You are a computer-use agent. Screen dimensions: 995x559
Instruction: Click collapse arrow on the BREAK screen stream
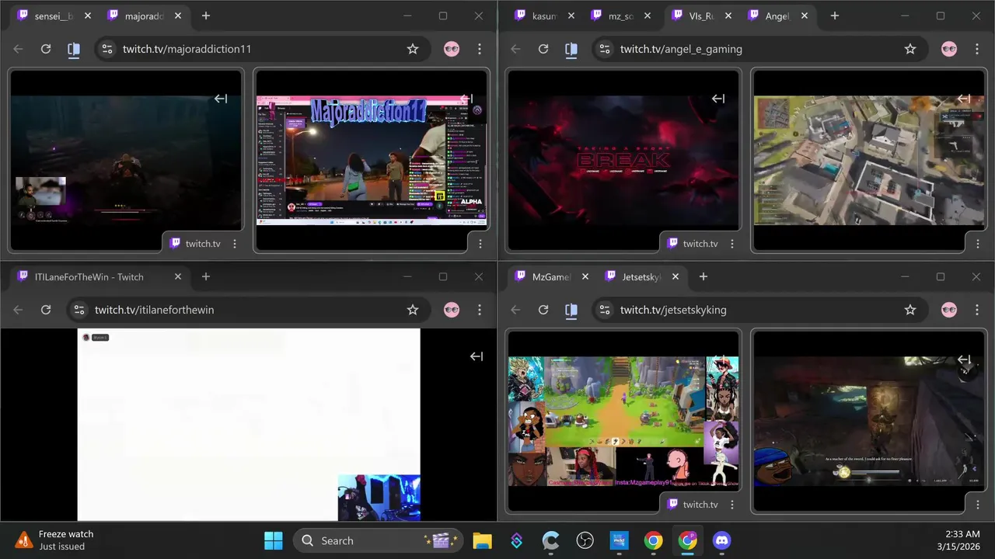[x=718, y=99]
